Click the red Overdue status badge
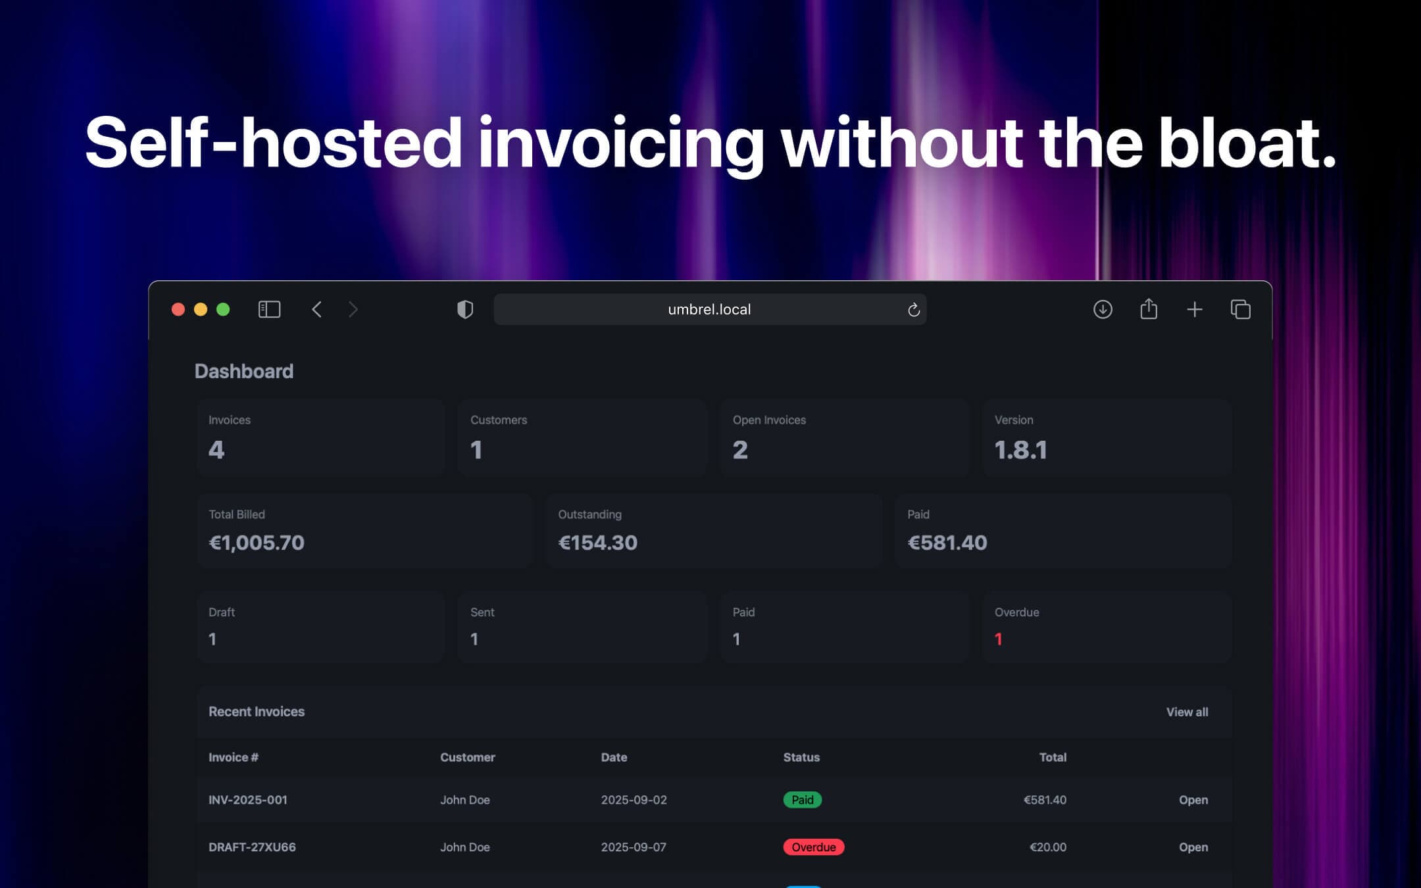1421x888 pixels. 814,847
